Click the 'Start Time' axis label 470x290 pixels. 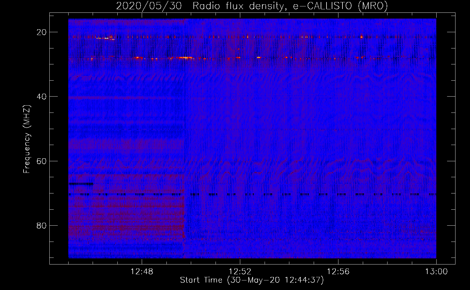pos(252,280)
